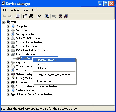Click Scan for hardware changes toolbar icon

click(x=47, y=16)
